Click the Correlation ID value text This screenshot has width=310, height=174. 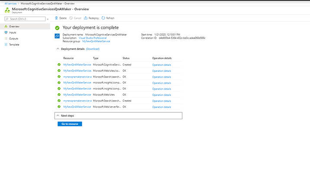pos(182,38)
